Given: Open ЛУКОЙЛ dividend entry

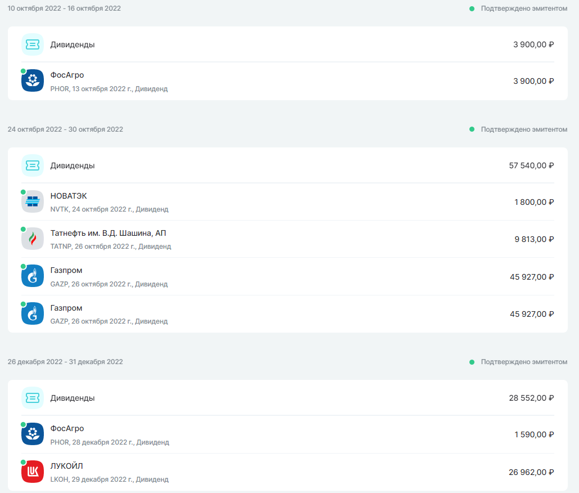Looking at the screenshot, I should [288, 472].
